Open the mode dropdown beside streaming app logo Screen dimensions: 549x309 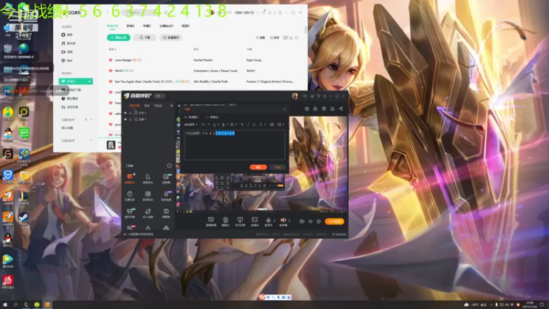click(160, 95)
